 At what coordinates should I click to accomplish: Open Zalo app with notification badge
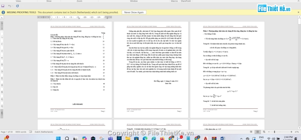coord(180,138)
